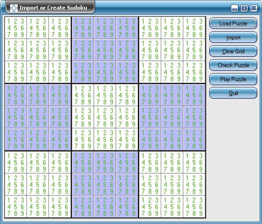262x224 pixels.
Task: Choose candidate 6 in row 4, column 9 shaded cell
Action: 201,95
